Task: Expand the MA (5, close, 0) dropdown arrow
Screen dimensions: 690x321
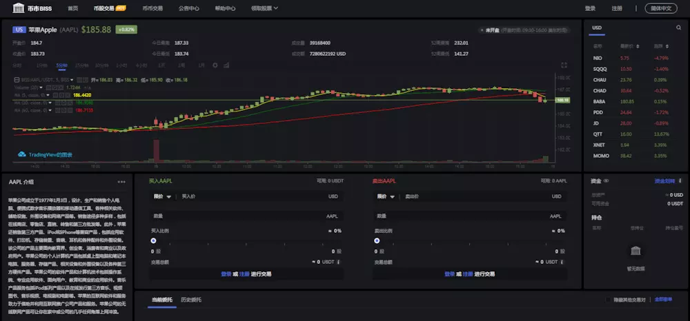Action: pos(48,95)
